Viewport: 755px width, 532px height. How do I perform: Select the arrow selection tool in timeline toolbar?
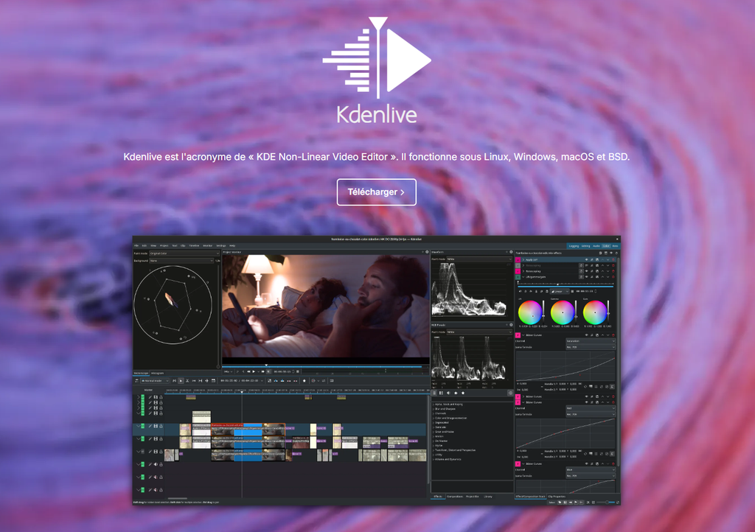[181, 380]
